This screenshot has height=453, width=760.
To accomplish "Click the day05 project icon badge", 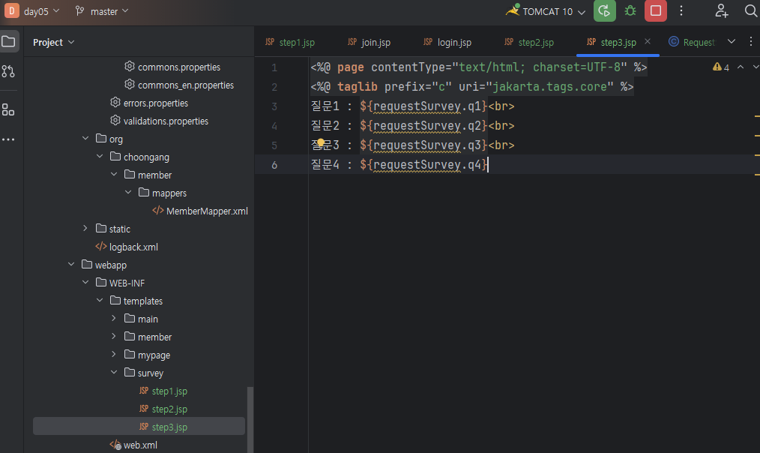I will pos(12,10).
